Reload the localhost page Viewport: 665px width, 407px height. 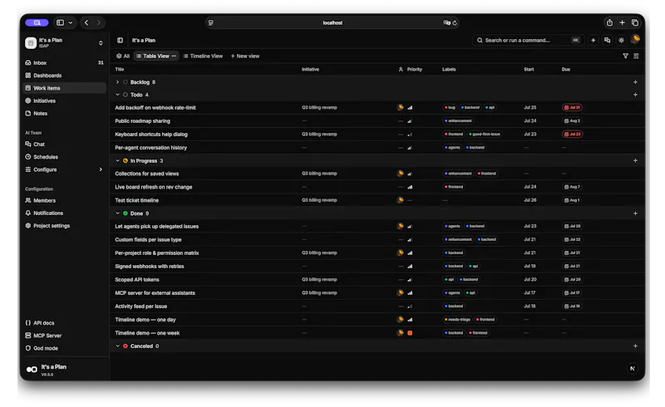click(455, 23)
